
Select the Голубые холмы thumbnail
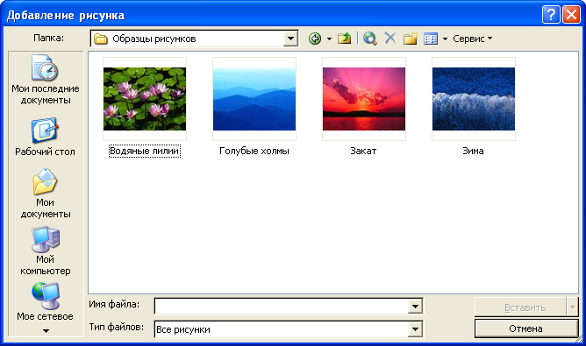click(x=254, y=99)
